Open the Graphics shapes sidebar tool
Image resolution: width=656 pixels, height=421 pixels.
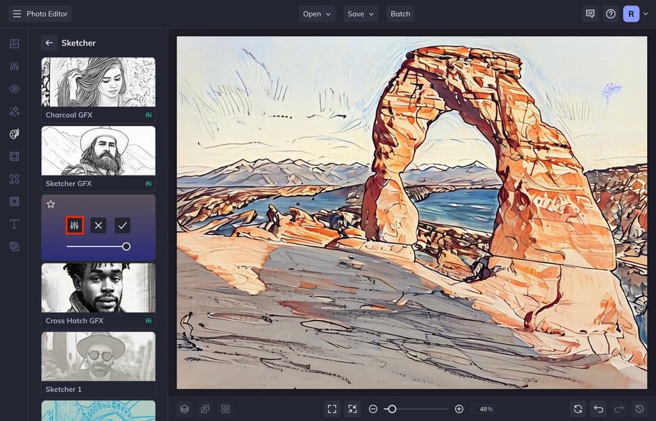pos(14,179)
